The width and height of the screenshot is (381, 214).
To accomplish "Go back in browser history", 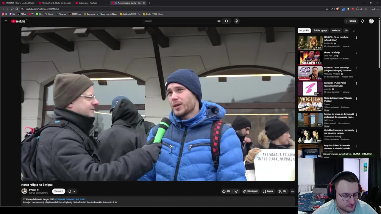I will (3, 9).
